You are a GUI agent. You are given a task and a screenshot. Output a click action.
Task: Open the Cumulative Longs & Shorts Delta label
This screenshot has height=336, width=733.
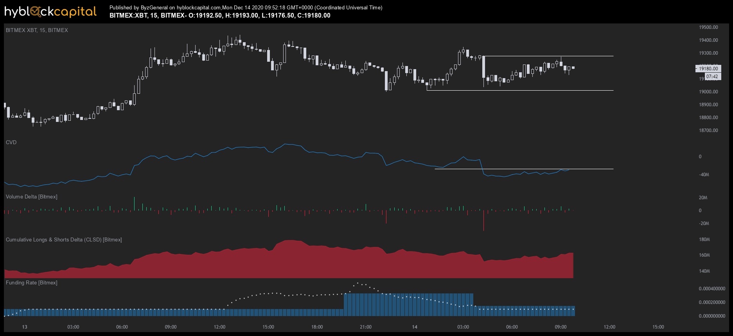pyautogui.click(x=64, y=239)
